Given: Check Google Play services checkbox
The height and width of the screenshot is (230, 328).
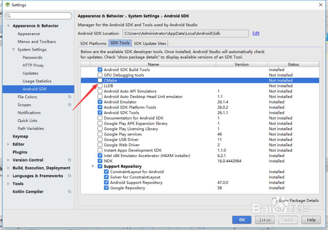Looking at the screenshot, I should click(x=100, y=134).
